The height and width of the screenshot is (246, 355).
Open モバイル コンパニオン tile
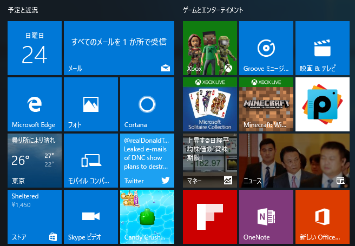91,161
